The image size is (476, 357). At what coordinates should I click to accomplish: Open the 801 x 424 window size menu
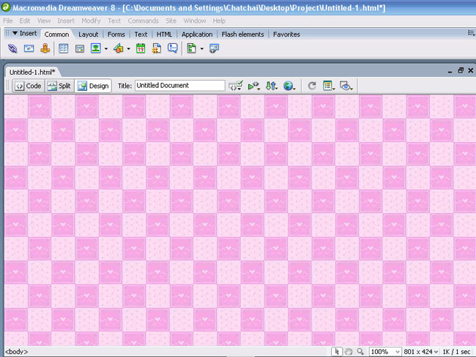(421, 352)
